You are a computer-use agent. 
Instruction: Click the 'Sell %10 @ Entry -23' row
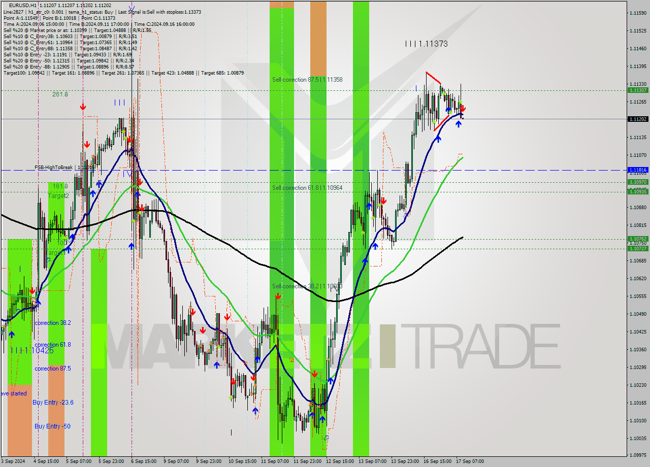68,54
